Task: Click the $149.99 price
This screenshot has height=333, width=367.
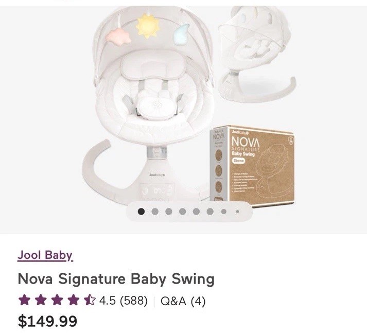Action: tap(48, 321)
